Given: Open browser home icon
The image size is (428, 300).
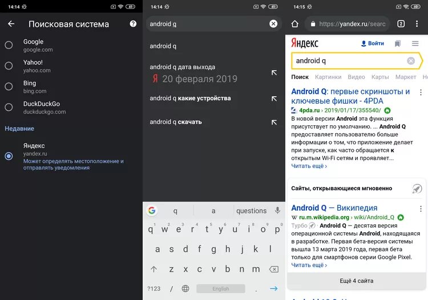Looking at the screenshot, I should pos(295,24).
